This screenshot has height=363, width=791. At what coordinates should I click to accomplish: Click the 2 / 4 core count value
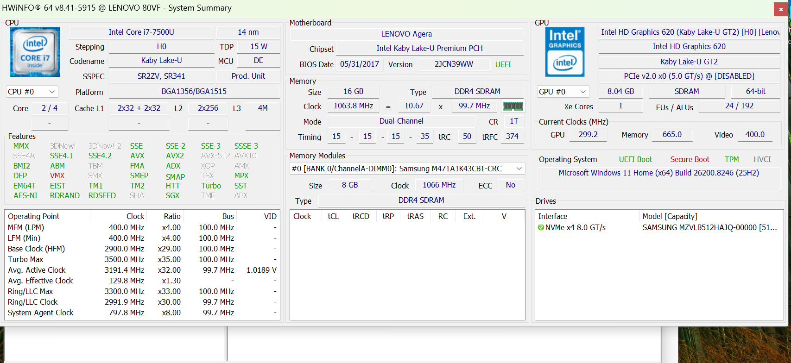[x=50, y=108]
